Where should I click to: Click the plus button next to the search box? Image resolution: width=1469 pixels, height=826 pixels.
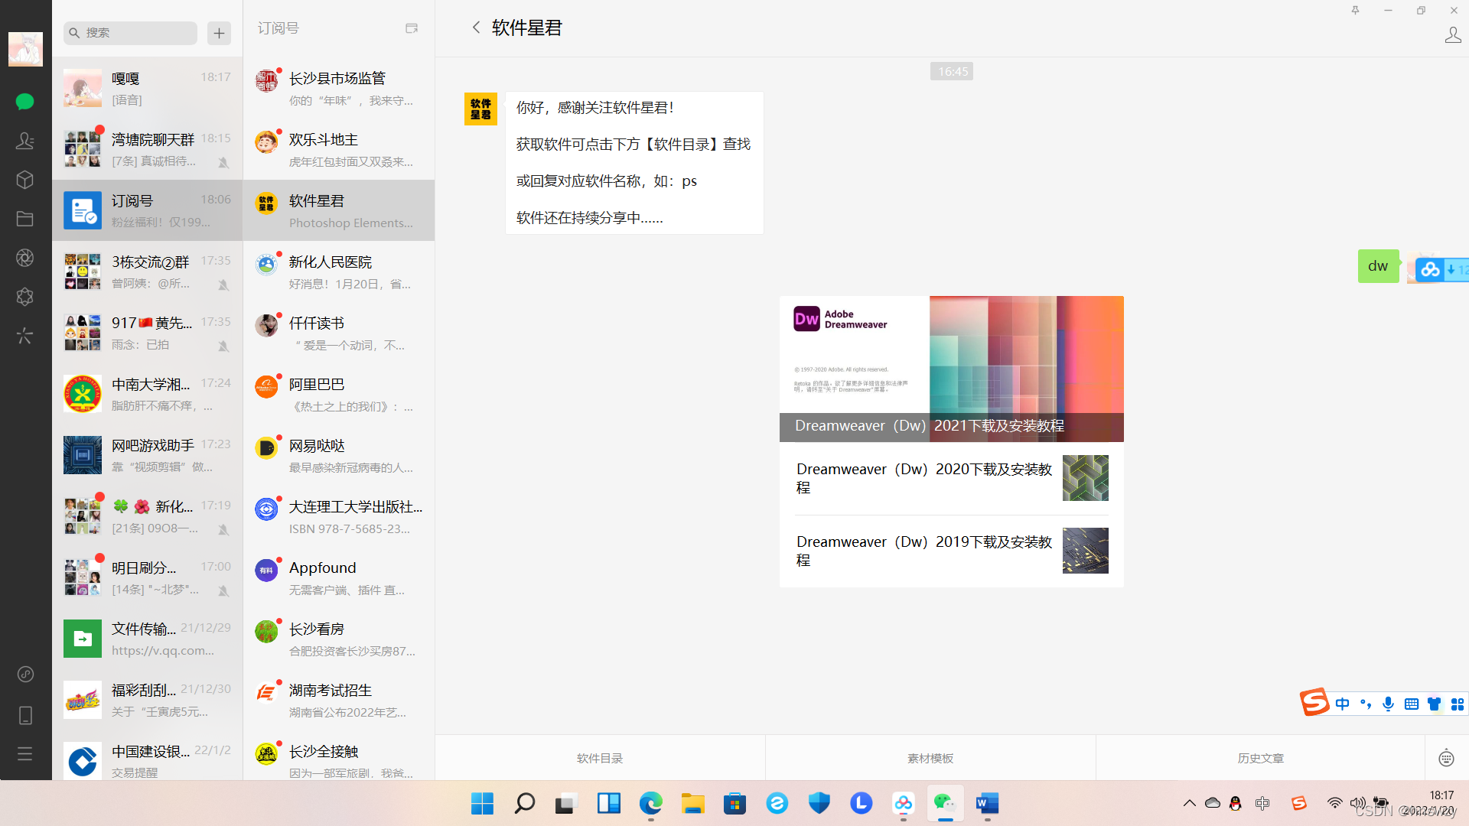(219, 33)
